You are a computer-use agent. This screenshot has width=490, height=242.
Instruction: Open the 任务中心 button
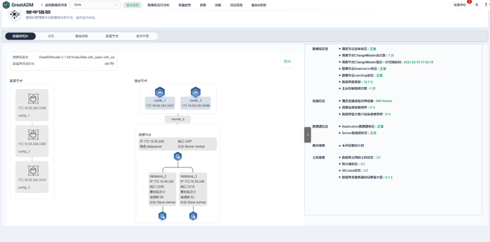(460, 5)
